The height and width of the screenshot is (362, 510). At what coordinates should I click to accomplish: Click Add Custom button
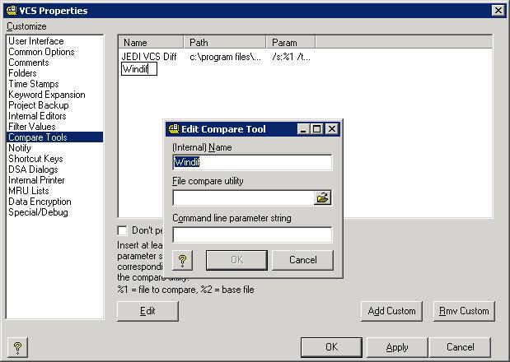[391, 311]
